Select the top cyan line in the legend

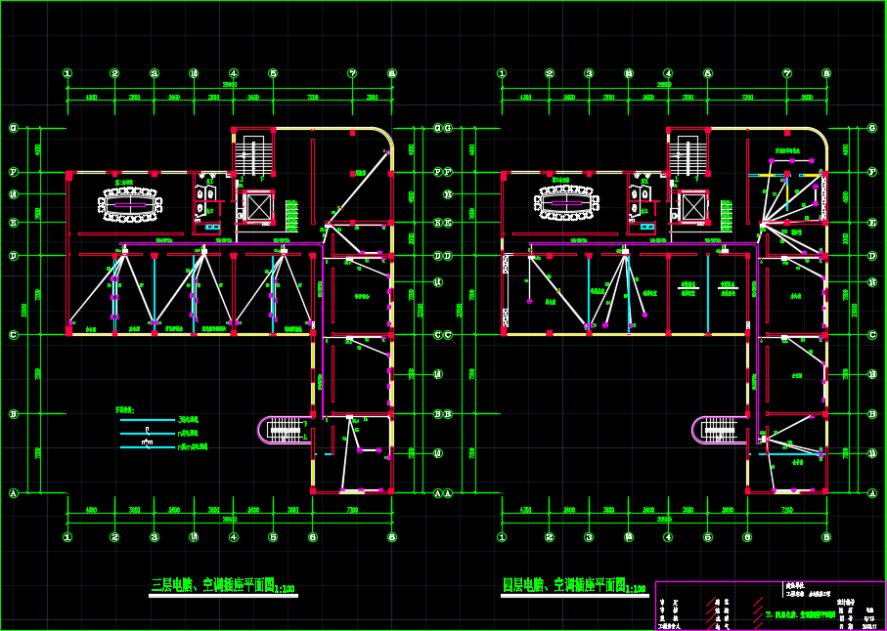pyautogui.click(x=148, y=420)
